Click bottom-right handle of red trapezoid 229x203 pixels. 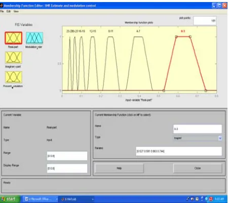click(206, 91)
